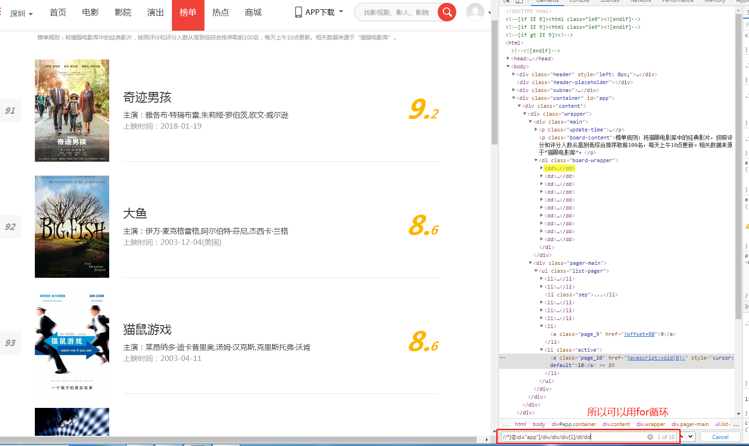Viewport: 749px width, 446px height.
Task: Click the rank 92 badge
Action: [x=10, y=227]
